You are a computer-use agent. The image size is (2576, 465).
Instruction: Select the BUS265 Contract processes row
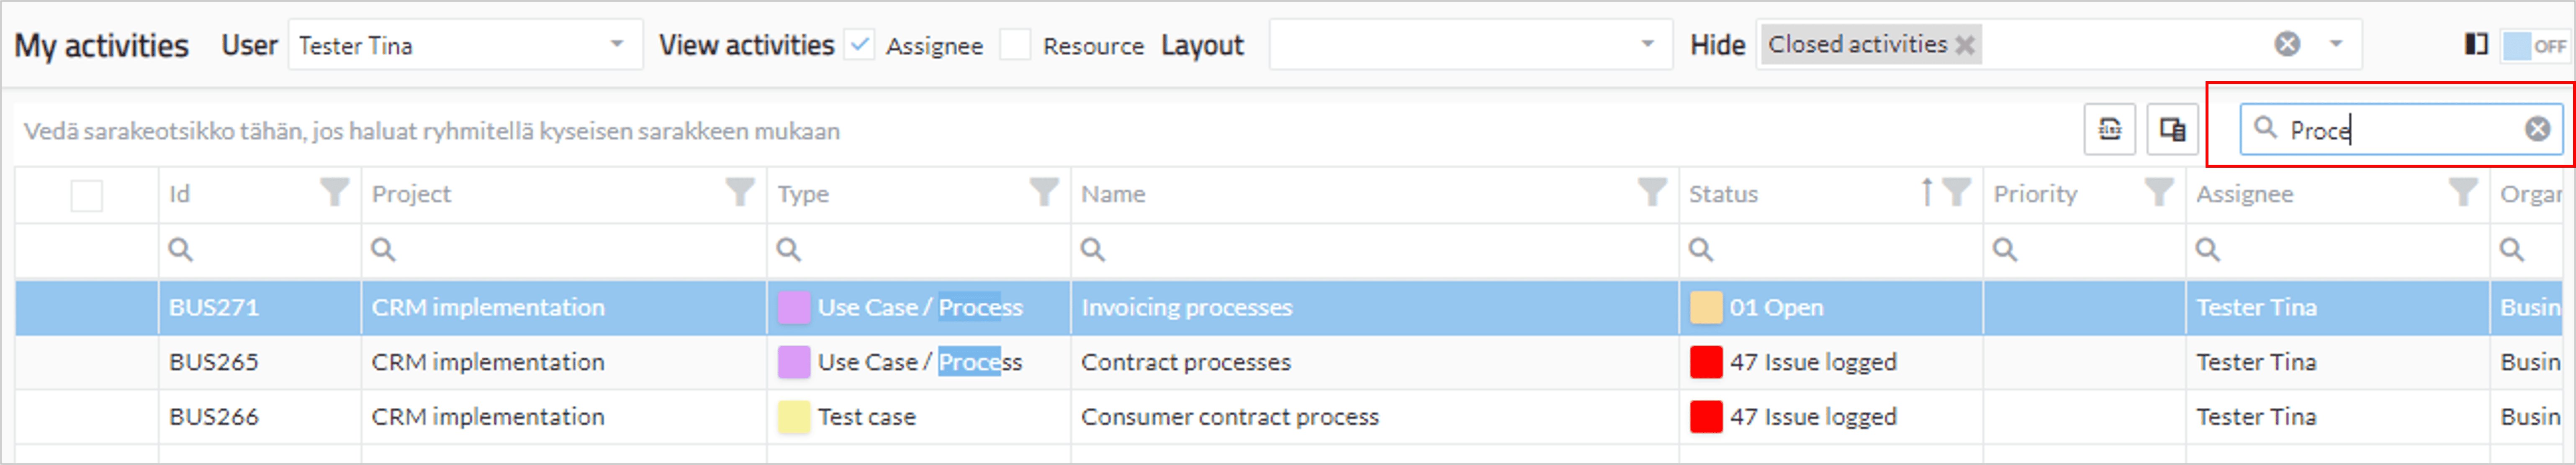click(x=1295, y=362)
